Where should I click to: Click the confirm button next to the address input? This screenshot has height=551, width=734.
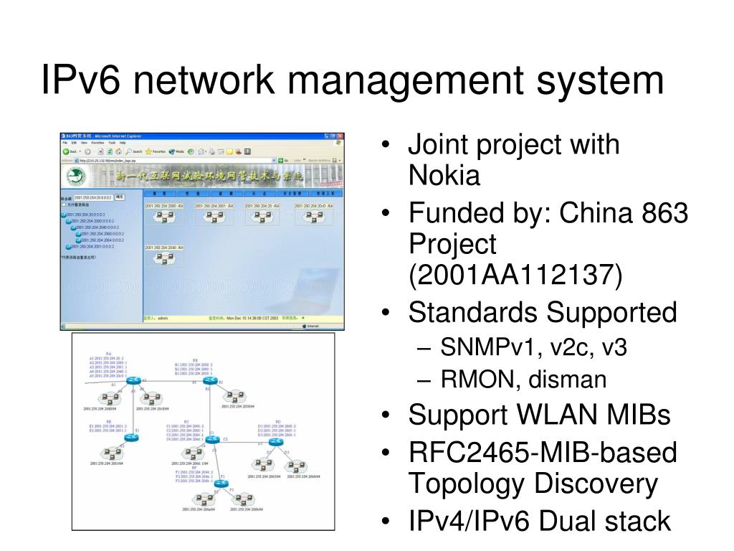[x=120, y=197]
